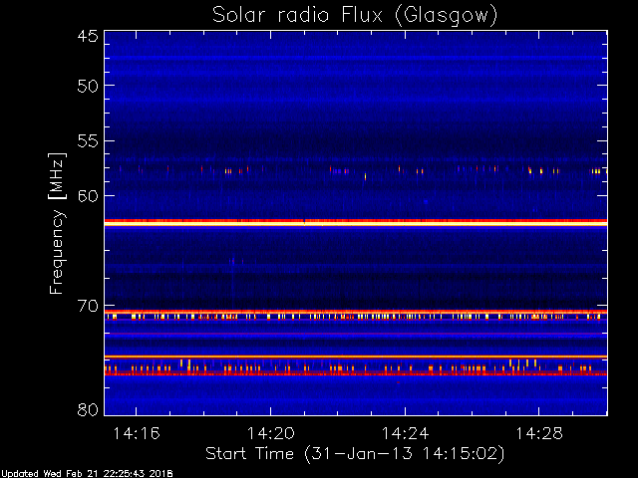The width and height of the screenshot is (638, 478).
Task: Select the '50' frequency axis label
Action: point(88,86)
